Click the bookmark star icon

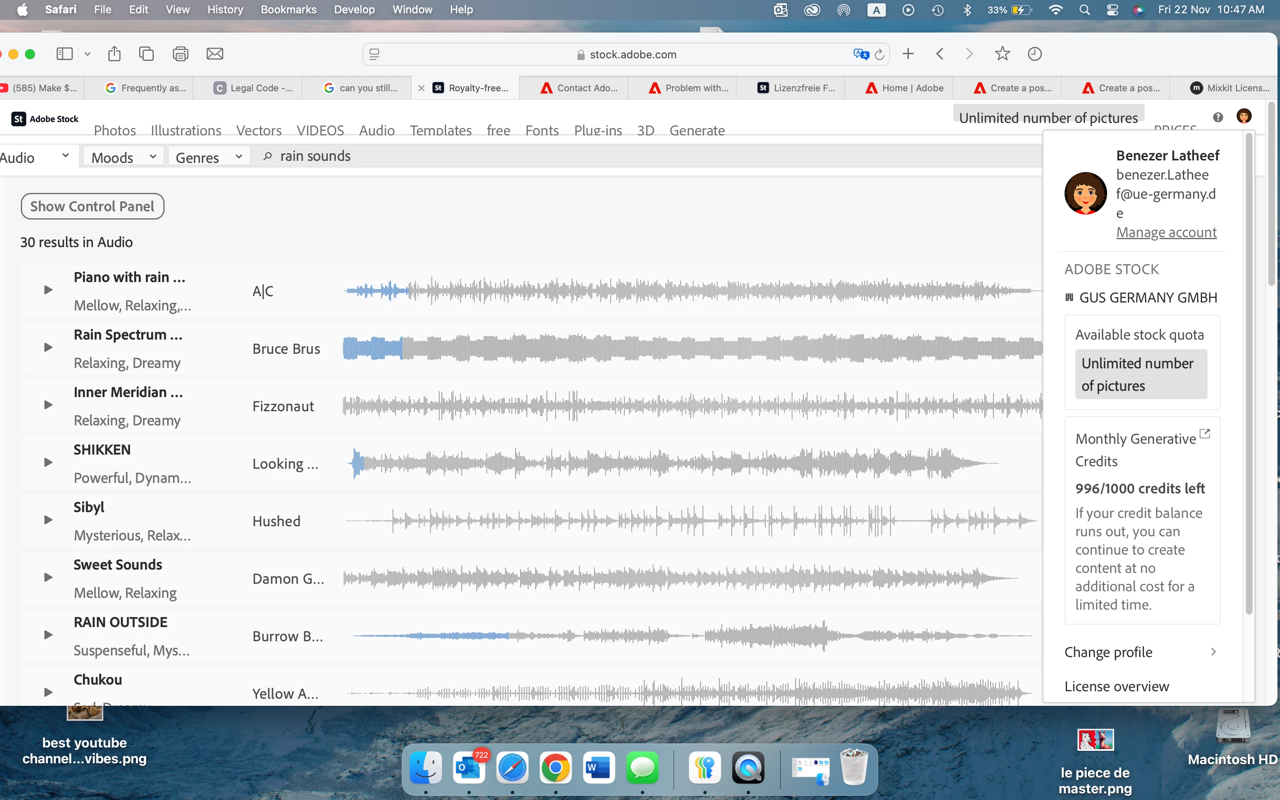1002,54
